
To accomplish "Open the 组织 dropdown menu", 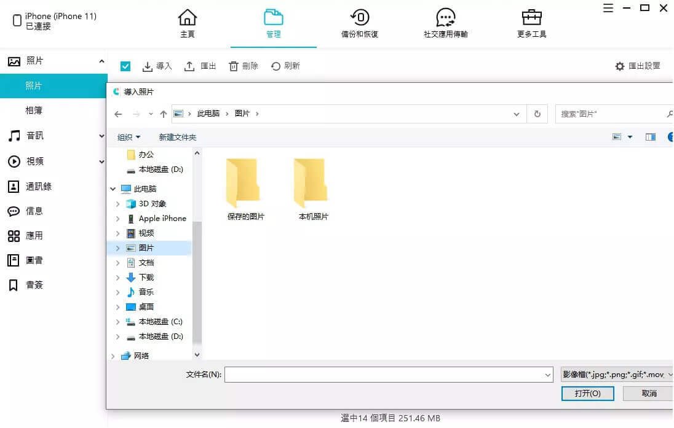I will (x=129, y=138).
